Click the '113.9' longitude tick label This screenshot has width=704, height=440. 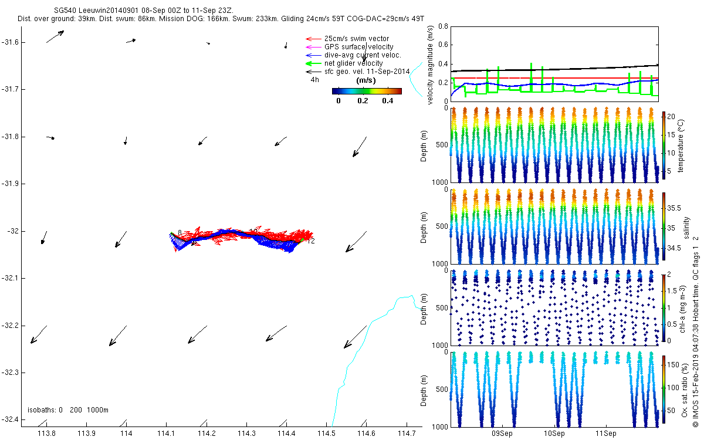pos(86,434)
